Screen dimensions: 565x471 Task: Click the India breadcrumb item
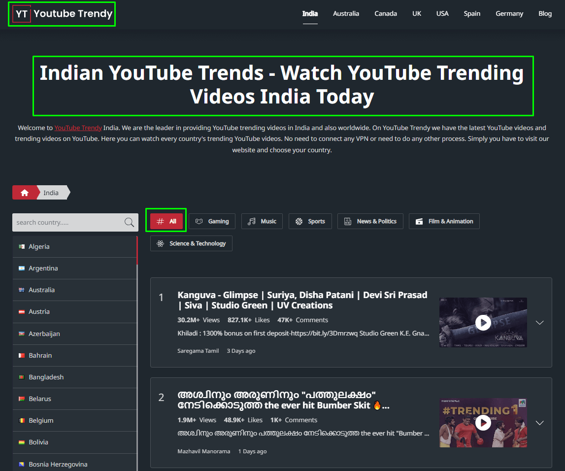pyautogui.click(x=51, y=193)
